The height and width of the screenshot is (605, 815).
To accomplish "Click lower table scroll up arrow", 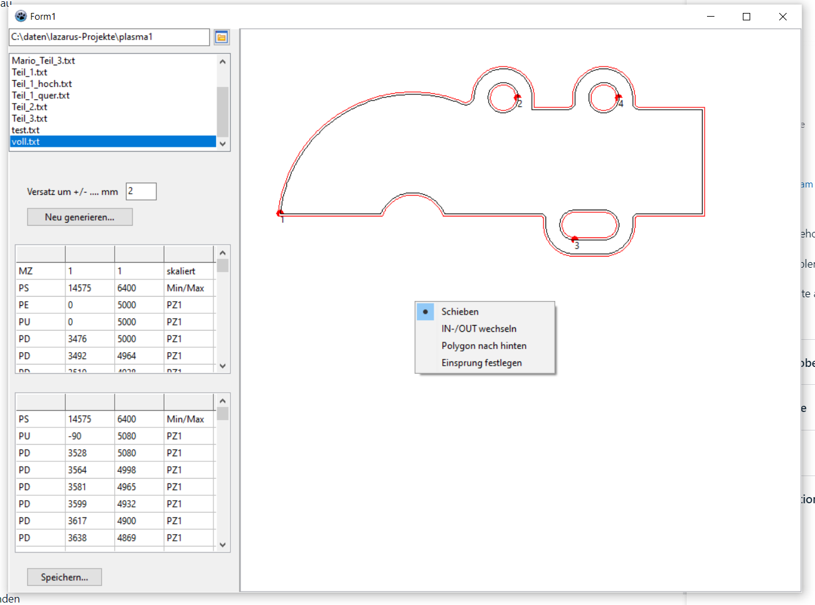I will point(223,401).
